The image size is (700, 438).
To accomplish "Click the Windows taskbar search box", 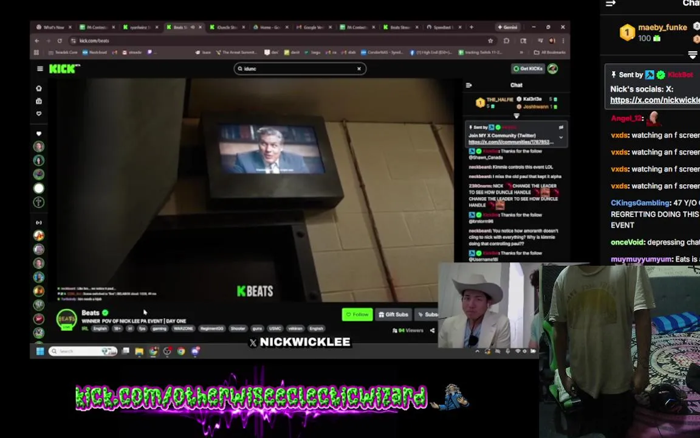I will coord(83,351).
